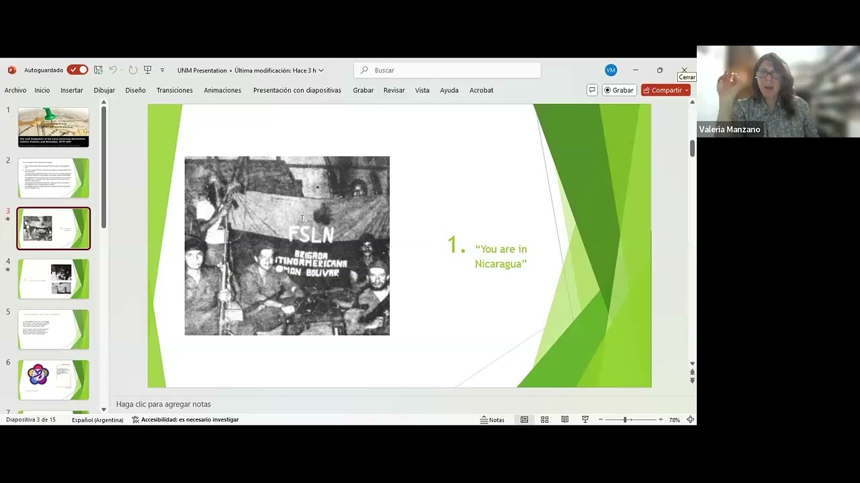Click the Grabar record button
The height and width of the screenshot is (483, 860).
619,90
